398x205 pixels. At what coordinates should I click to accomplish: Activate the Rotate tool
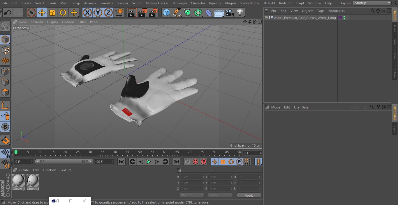click(63, 13)
